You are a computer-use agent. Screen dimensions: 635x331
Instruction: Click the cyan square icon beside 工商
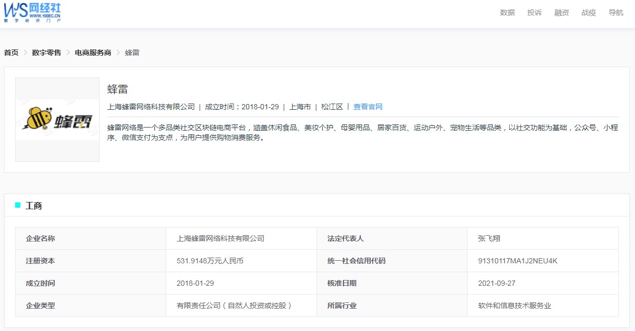pyautogui.click(x=18, y=205)
